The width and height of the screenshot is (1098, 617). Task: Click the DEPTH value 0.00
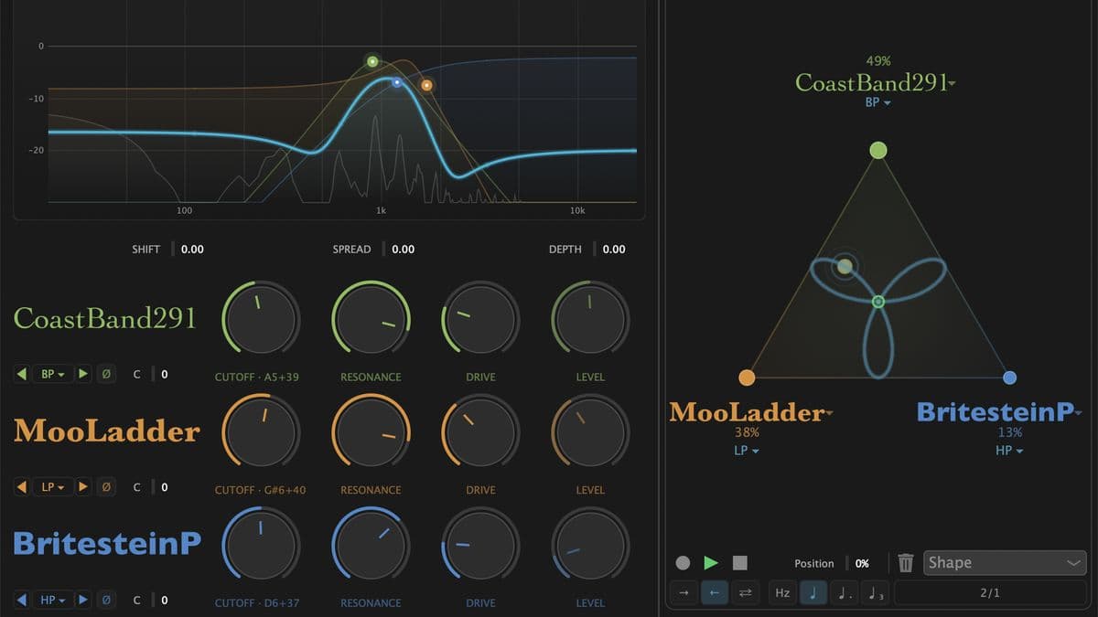click(x=614, y=249)
